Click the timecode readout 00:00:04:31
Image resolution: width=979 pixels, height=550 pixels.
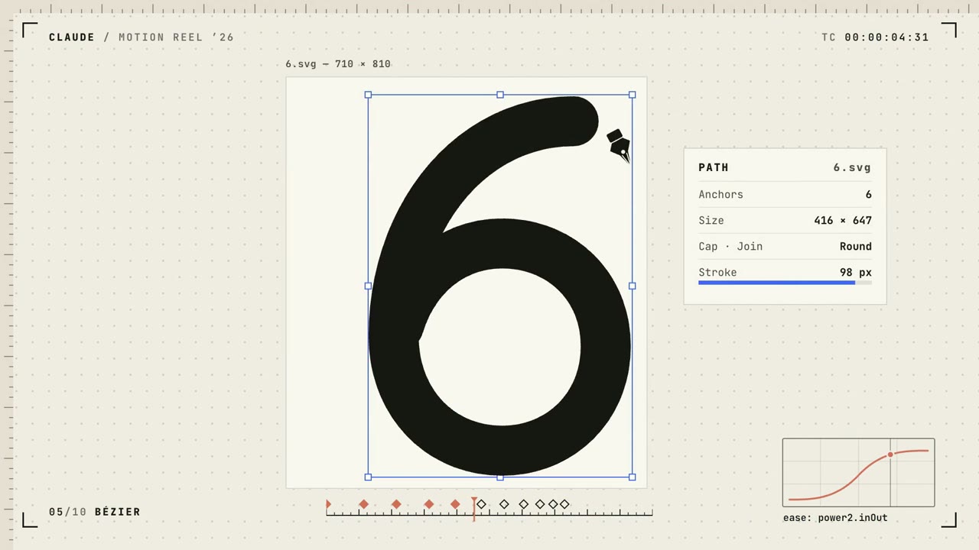[886, 37]
